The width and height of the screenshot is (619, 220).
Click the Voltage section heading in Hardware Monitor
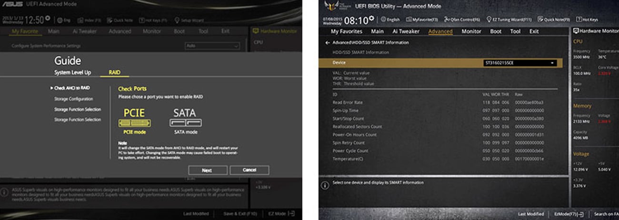click(x=581, y=154)
